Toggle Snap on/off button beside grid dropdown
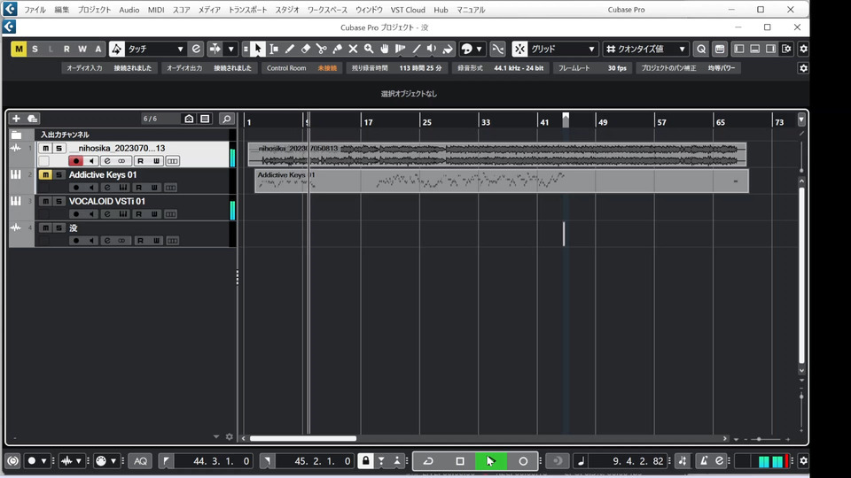 tap(519, 49)
